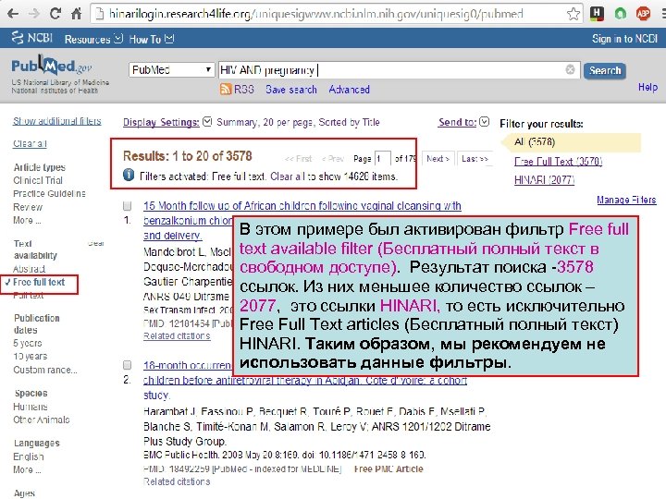Viewport: 666px width, 499px height.
Task: Open the 15 Month follow up article title
Action: click(x=302, y=206)
